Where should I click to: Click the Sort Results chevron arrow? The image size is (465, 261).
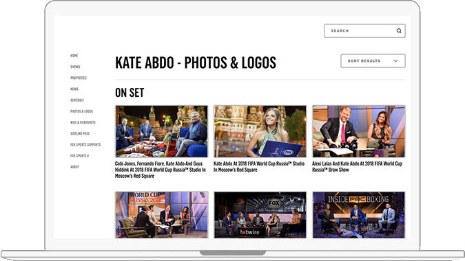click(395, 61)
